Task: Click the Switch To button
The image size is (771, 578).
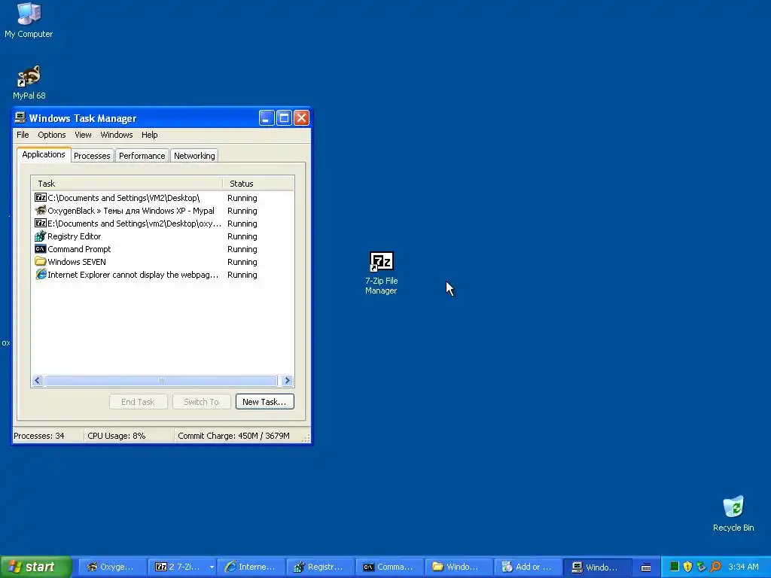Action: pos(201,402)
